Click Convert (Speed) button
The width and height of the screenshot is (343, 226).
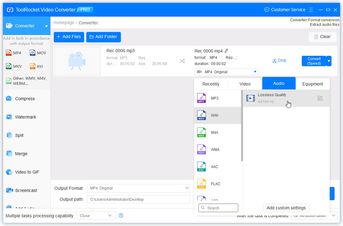point(314,61)
